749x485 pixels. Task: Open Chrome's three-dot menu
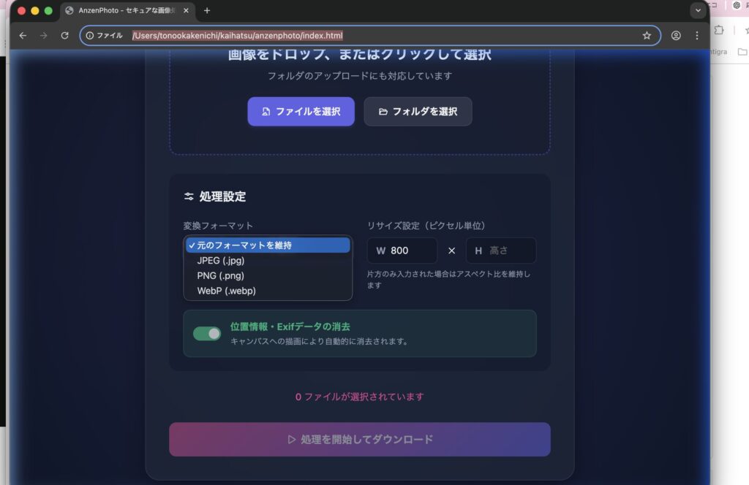697,35
